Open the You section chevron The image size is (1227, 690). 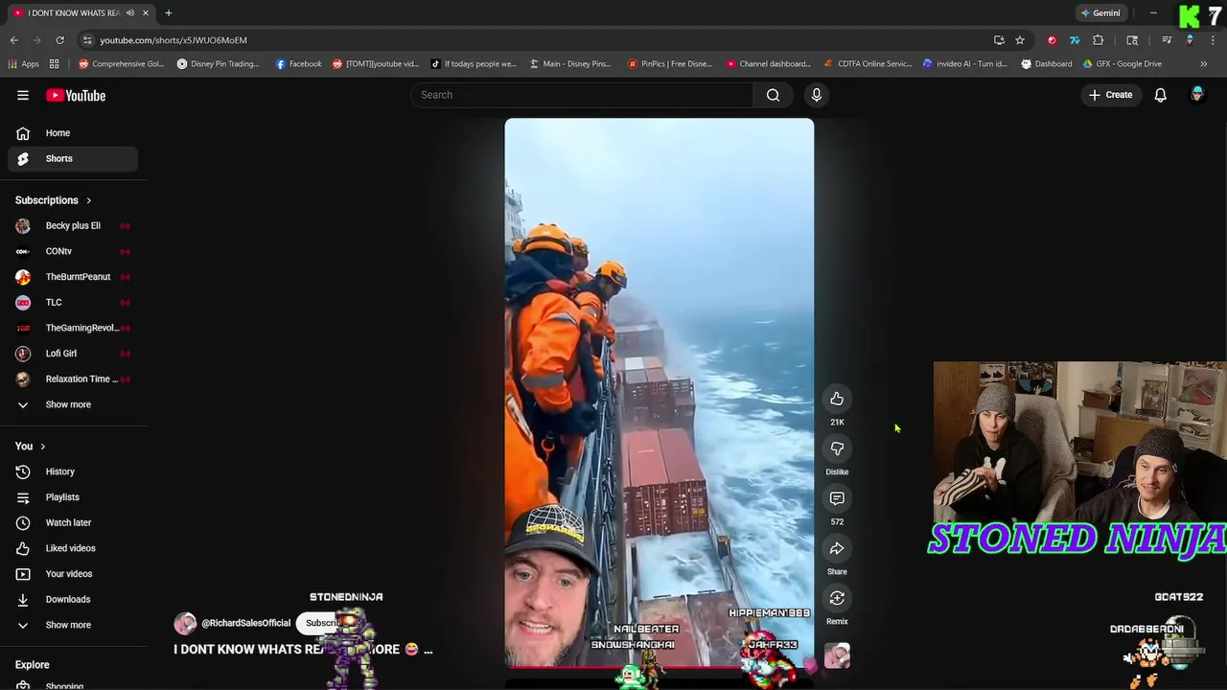[x=42, y=447]
